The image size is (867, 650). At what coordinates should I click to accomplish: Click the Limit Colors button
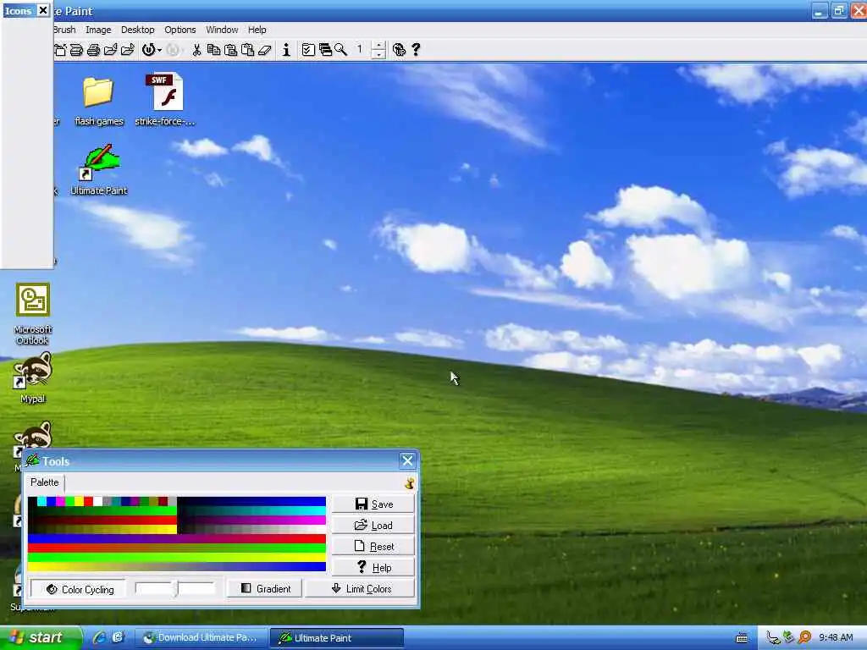point(361,589)
